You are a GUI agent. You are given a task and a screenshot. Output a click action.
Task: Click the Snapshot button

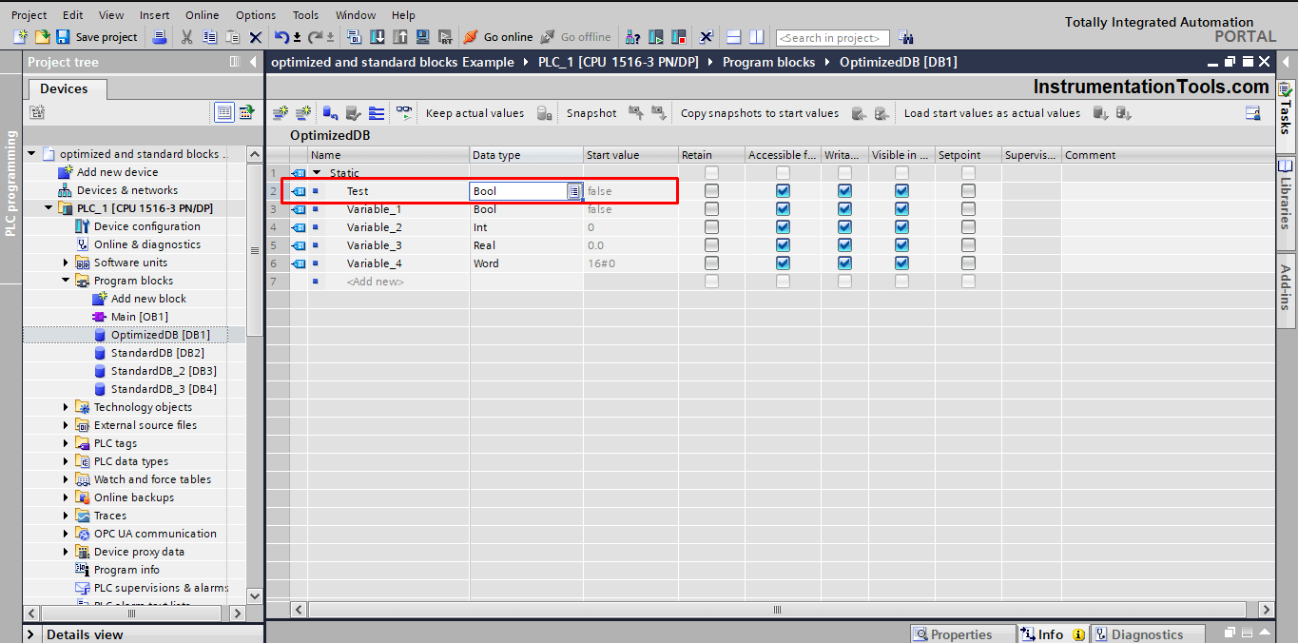click(591, 113)
